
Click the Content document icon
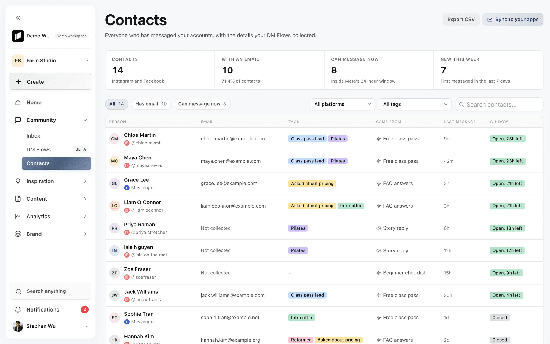click(18, 199)
